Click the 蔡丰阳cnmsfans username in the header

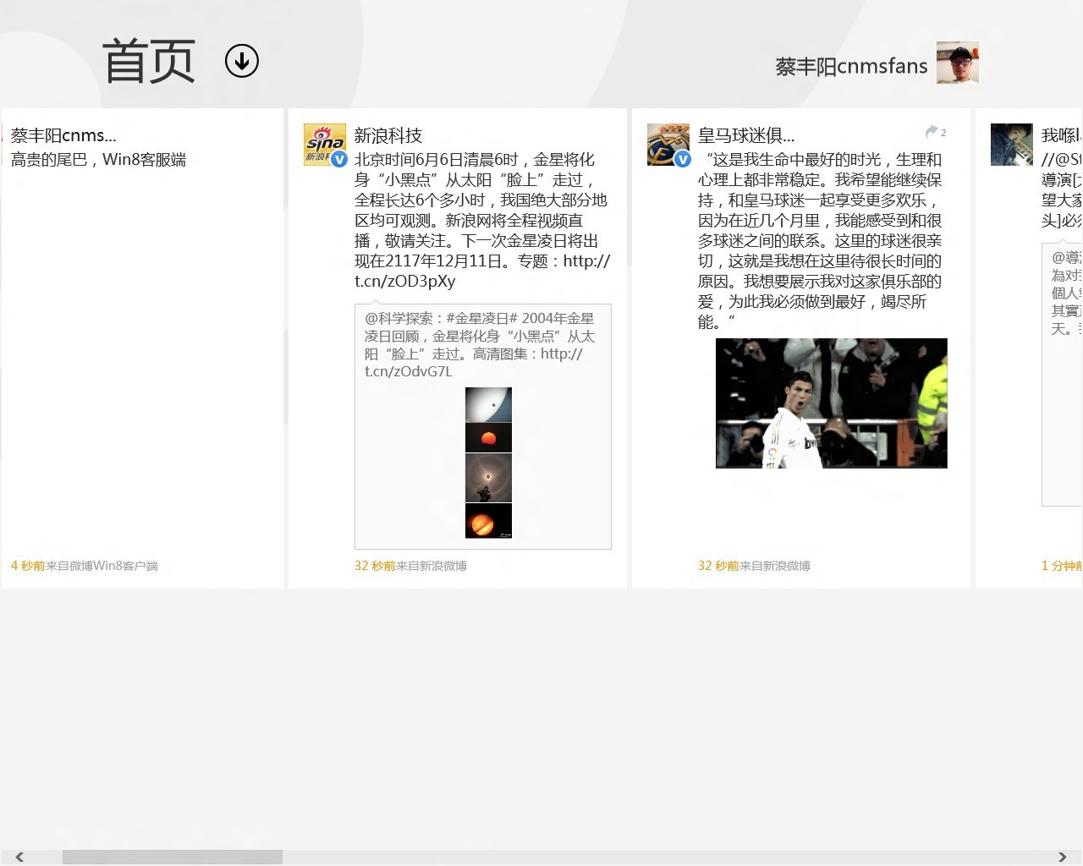click(x=851, y=66)
